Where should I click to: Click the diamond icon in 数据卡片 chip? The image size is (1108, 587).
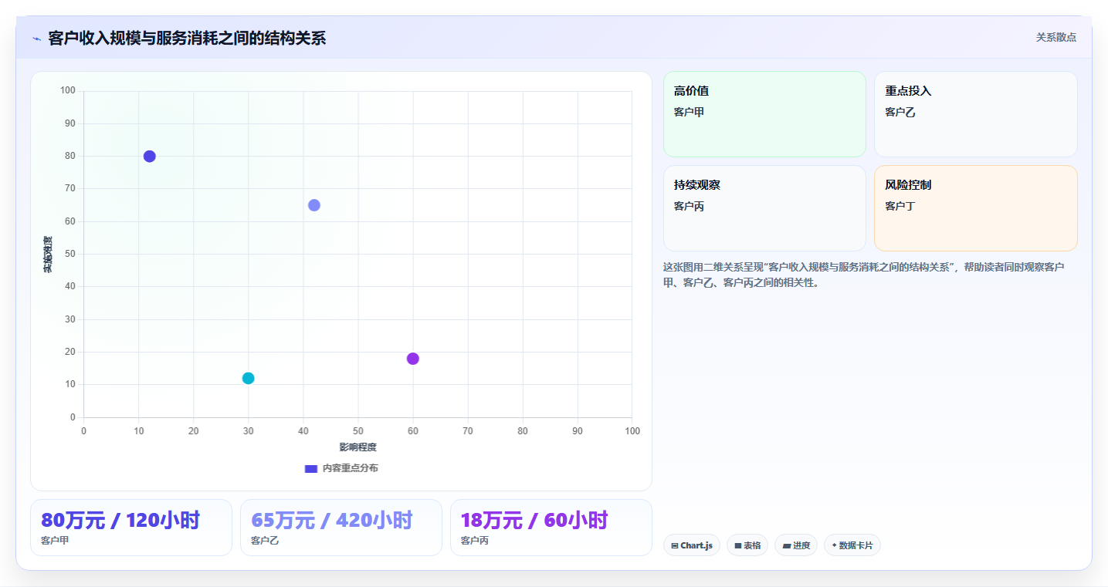pos(835,545)
